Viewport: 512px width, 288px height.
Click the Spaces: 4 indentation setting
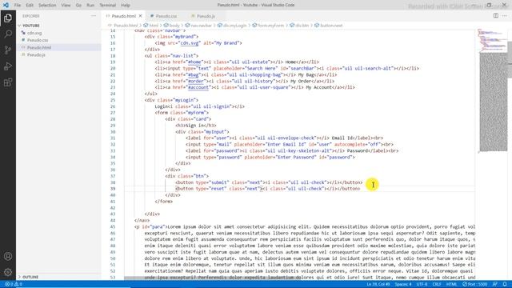point(403,284)
